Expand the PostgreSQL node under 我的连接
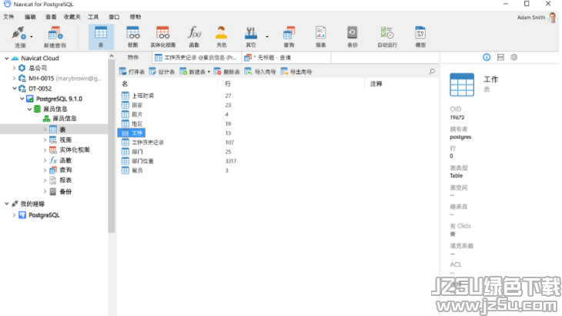Viewport: 562px width, 316px height. [x=15, y=215]
